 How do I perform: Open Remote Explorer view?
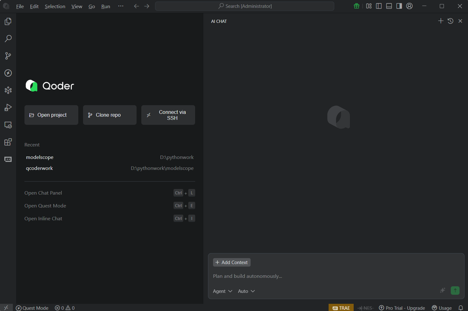(8, 125)
